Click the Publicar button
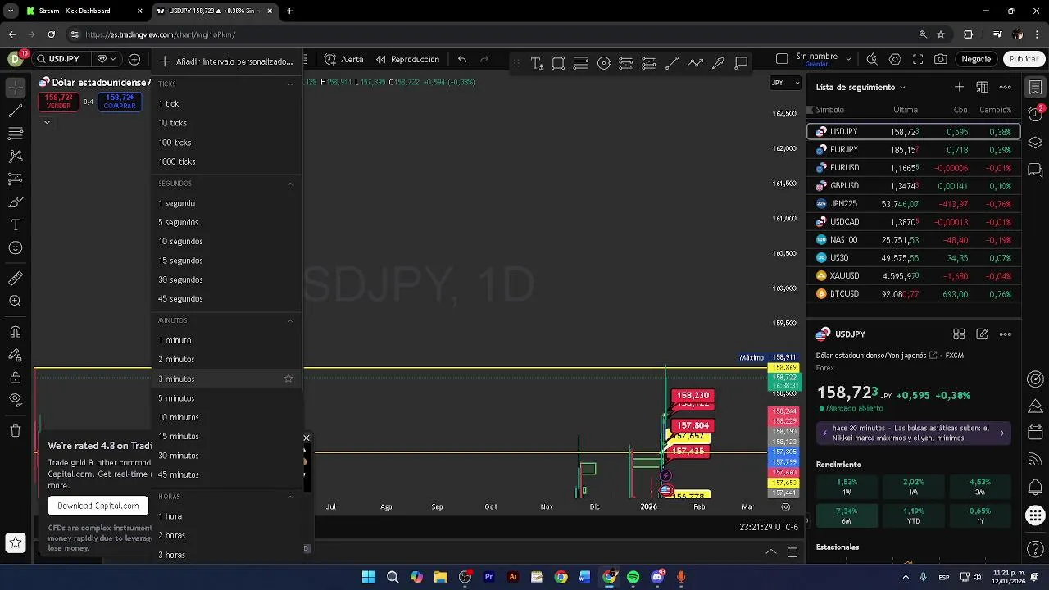This screenshot has height=590, width=1049. pos(1024,59)
